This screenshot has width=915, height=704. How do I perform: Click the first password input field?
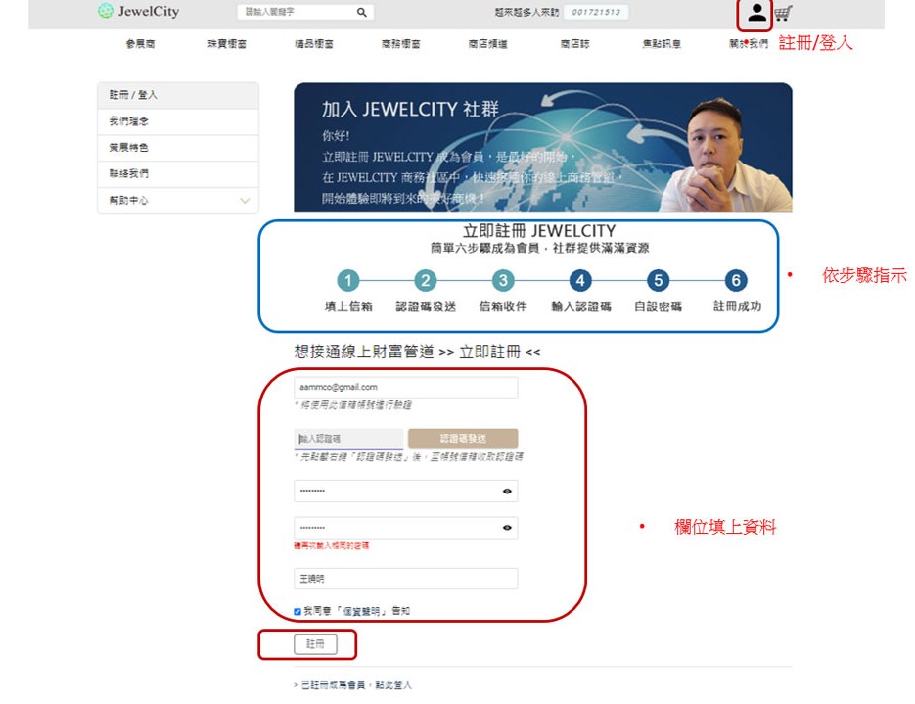405,491
